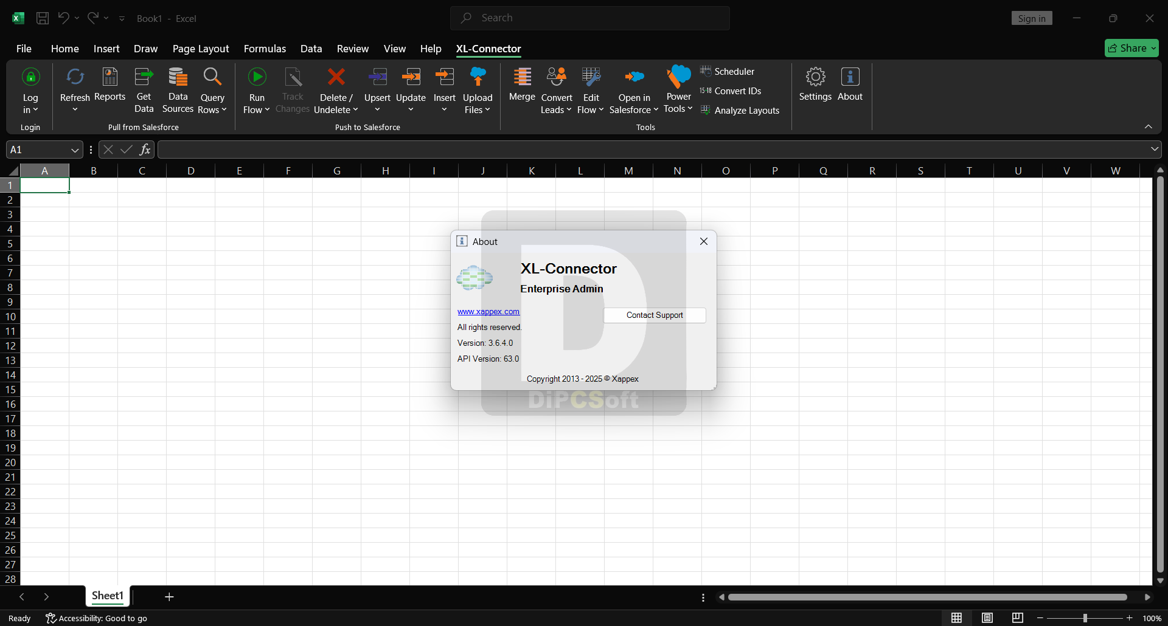Click the zoom in plus button
The height and width of the screenshot is (626, 1168).
1130,618
